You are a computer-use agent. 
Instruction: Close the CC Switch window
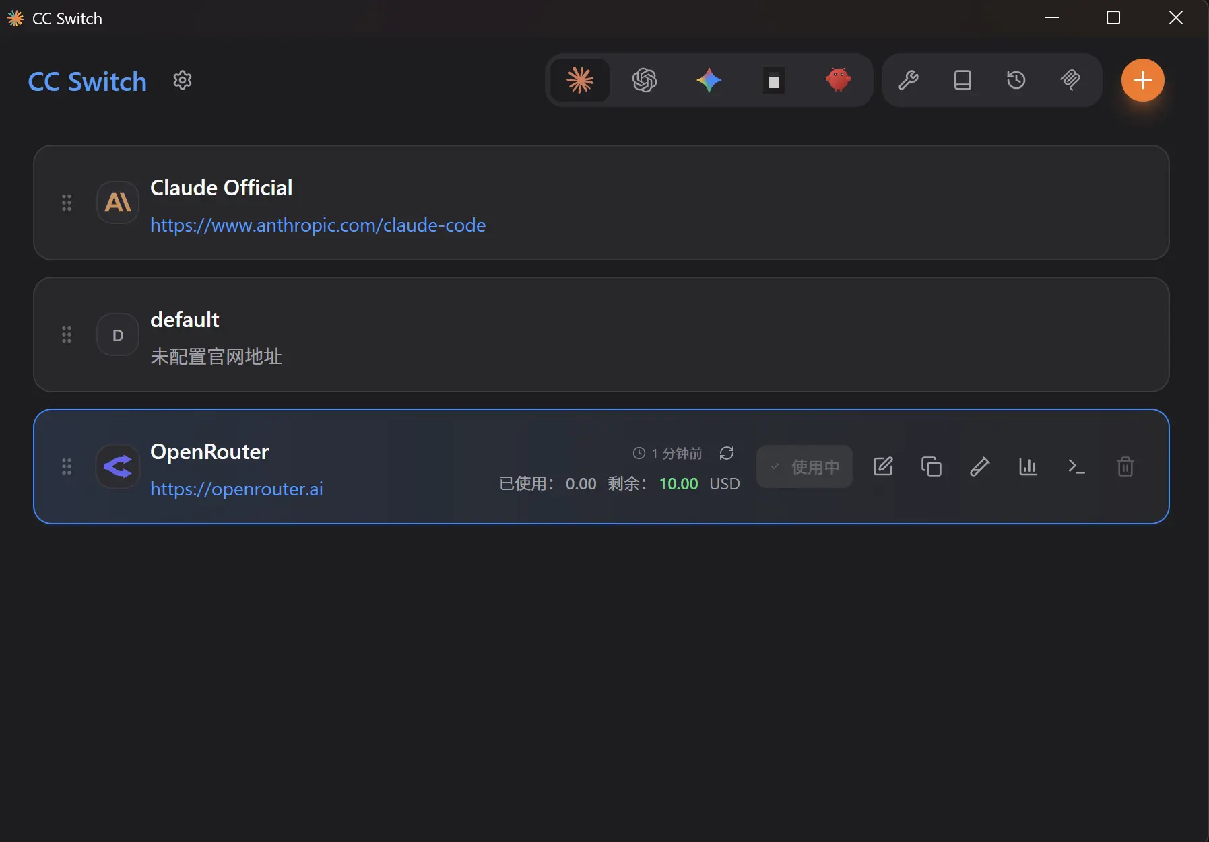pyautogui.click(x=1176, y=18)
